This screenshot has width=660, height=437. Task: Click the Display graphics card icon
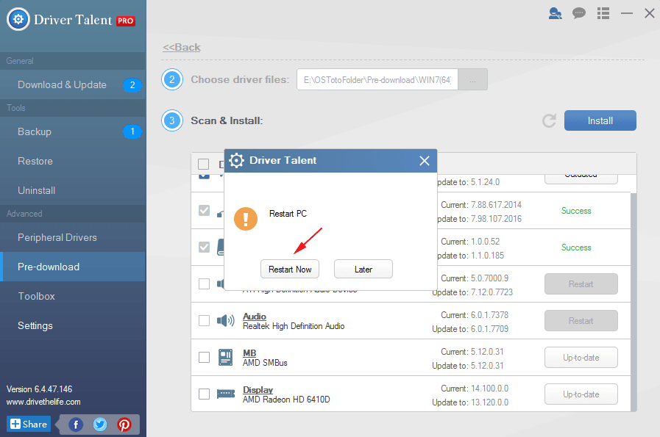226,394
